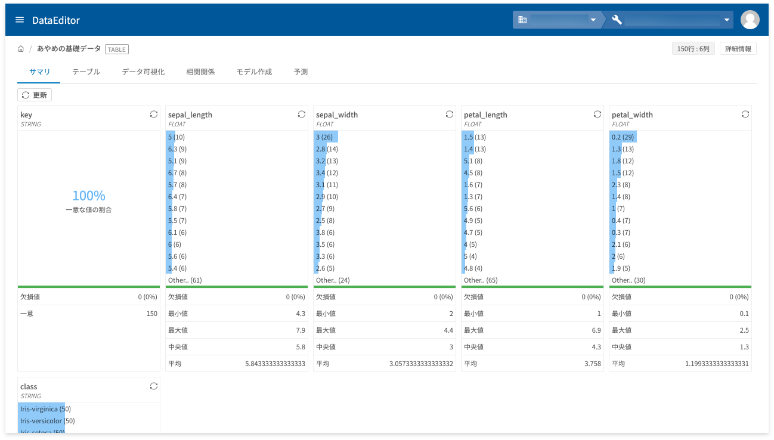Click sepal_length row '5.4 (6)'

tap(236, 268)
